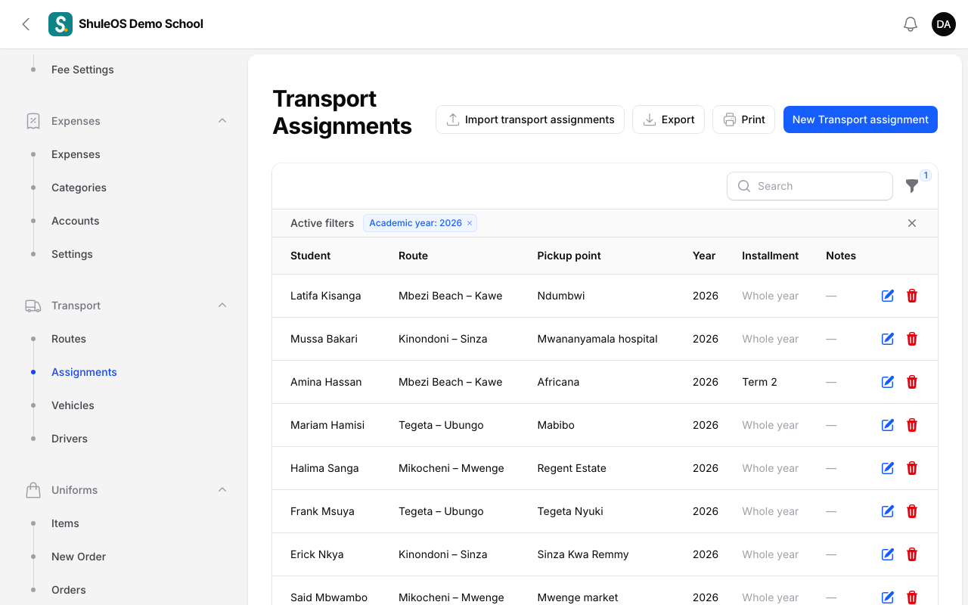The height and width of the screenshot is (605, 968).
Task: Click pickup point Regent Estate
Action: coord(572,468)
